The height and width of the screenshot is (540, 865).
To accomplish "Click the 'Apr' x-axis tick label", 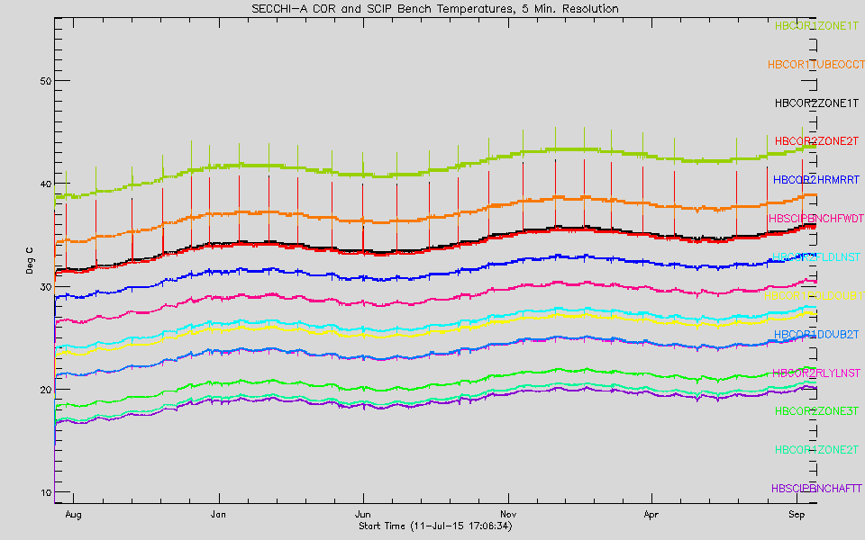I will (651, 515).
